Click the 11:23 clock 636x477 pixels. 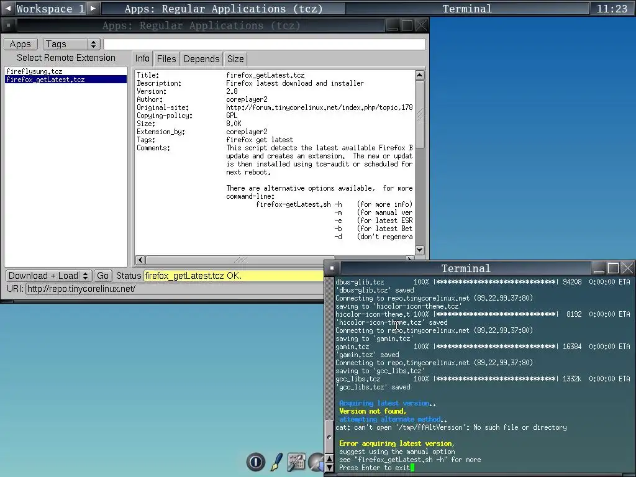click(612, 9)
